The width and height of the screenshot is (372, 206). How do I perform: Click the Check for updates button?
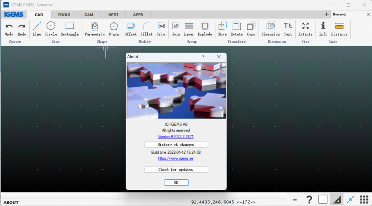[176, 169]
